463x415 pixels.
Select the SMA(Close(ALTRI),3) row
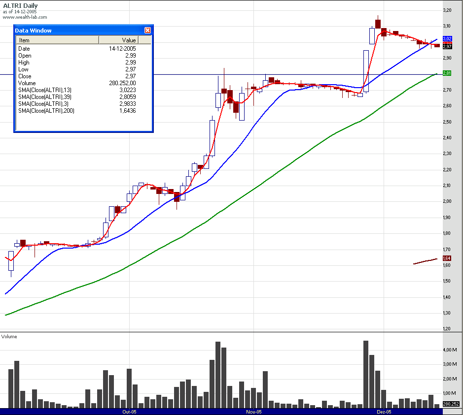coord(77,104)
